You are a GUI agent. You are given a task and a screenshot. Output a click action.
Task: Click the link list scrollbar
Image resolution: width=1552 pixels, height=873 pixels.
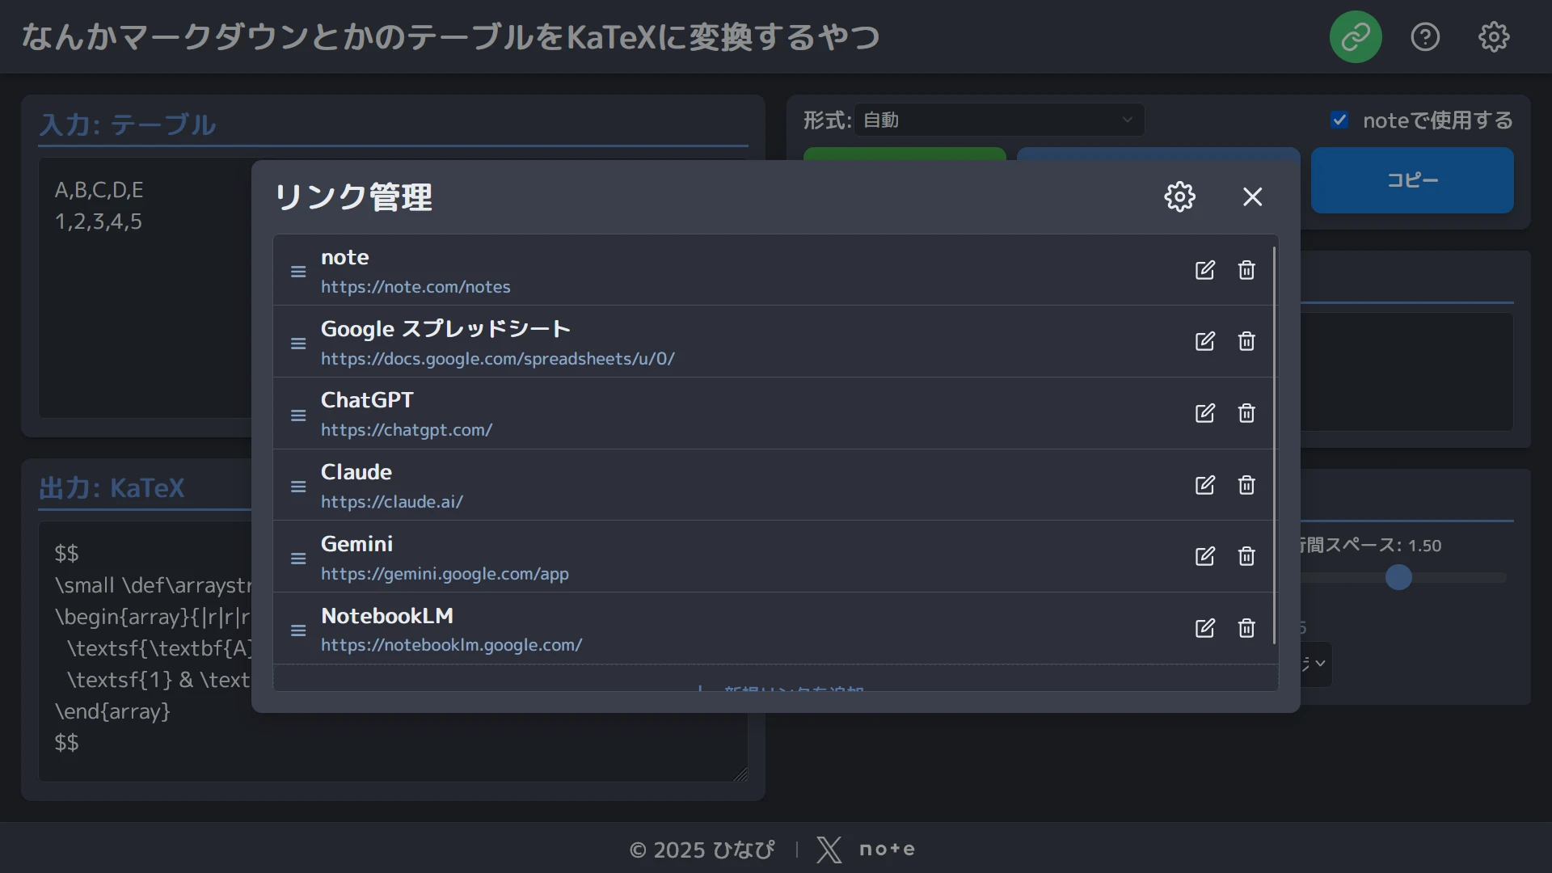pos(1275,445)
